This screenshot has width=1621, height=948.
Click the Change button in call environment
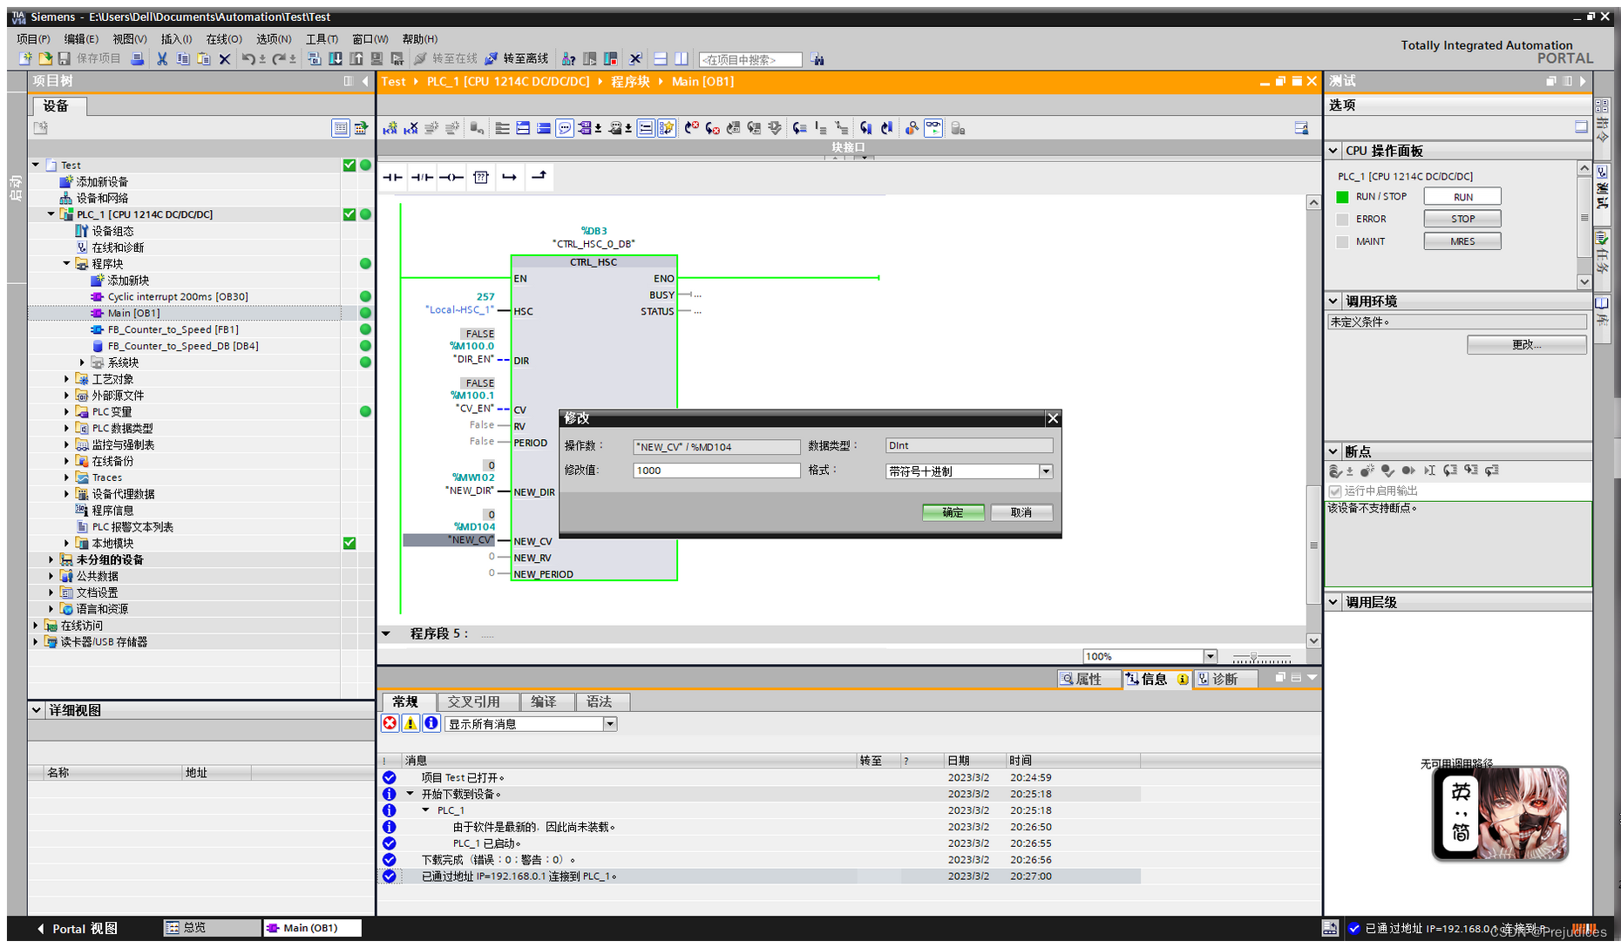(x=1526, y=345)
